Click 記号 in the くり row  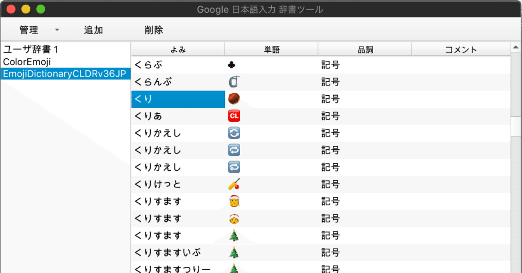330,99
